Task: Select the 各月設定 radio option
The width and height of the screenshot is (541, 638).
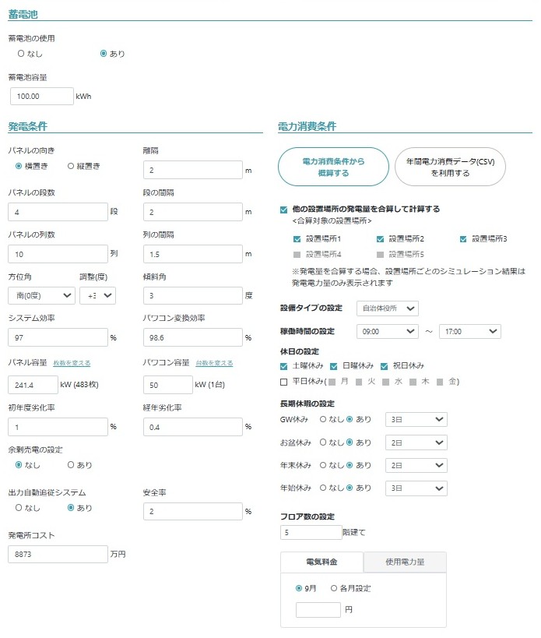Action: 334,588
